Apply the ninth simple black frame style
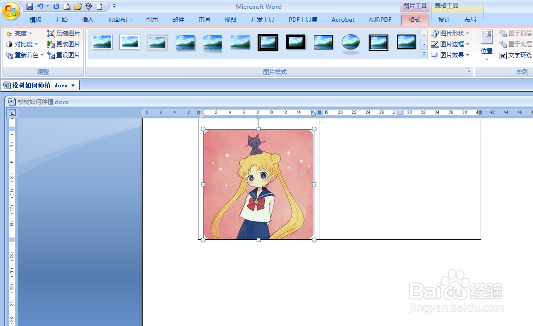533x326 pixels. pos(323,43)
